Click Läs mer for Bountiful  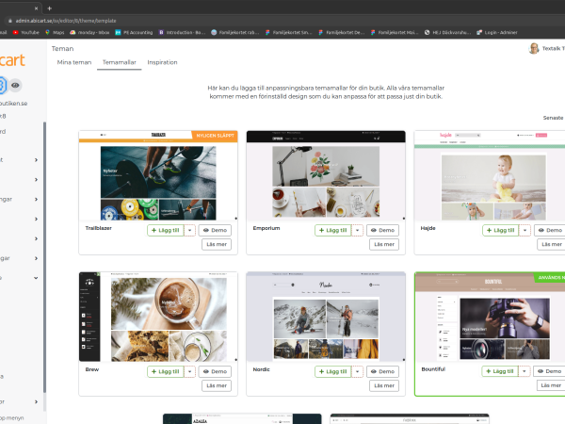551,385
